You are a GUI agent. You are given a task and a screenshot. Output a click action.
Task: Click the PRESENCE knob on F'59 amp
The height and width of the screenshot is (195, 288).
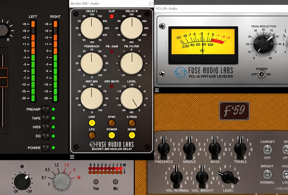coord(163,149)
